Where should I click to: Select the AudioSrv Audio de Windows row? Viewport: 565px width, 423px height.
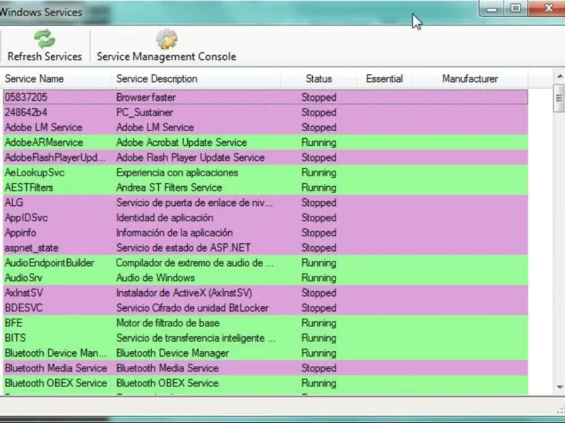click(x=266, y=278)
